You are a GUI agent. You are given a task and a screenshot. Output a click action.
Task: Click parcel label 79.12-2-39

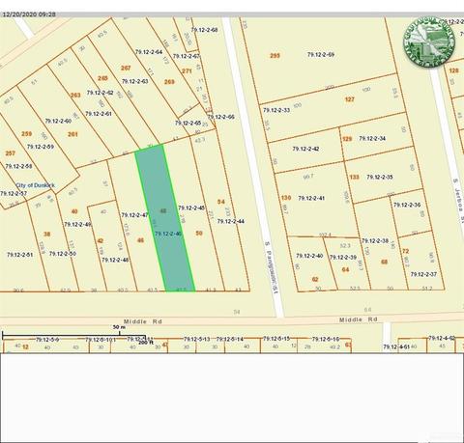[x=343, y=258]
